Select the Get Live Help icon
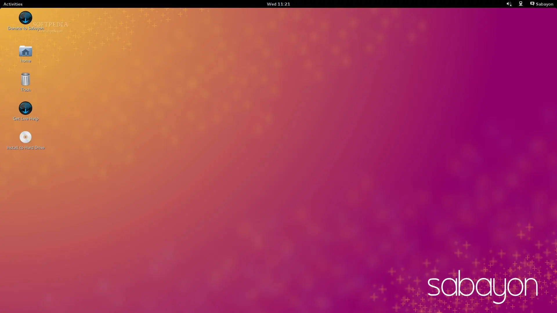This screenshot has height=313, width=557. [x=26, y=108]
